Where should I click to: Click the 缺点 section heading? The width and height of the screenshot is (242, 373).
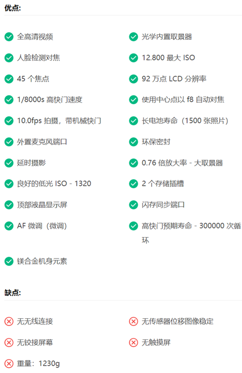coord(13,293)
